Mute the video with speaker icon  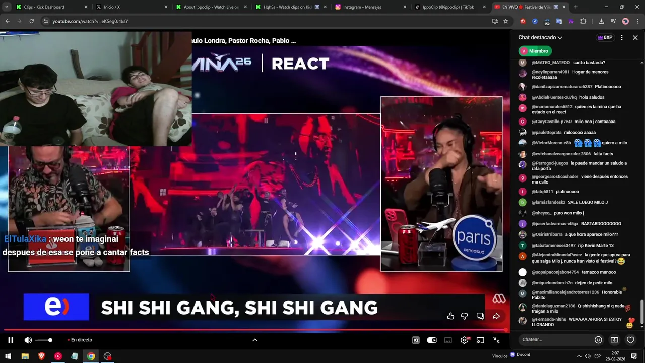tap(28, 340)
